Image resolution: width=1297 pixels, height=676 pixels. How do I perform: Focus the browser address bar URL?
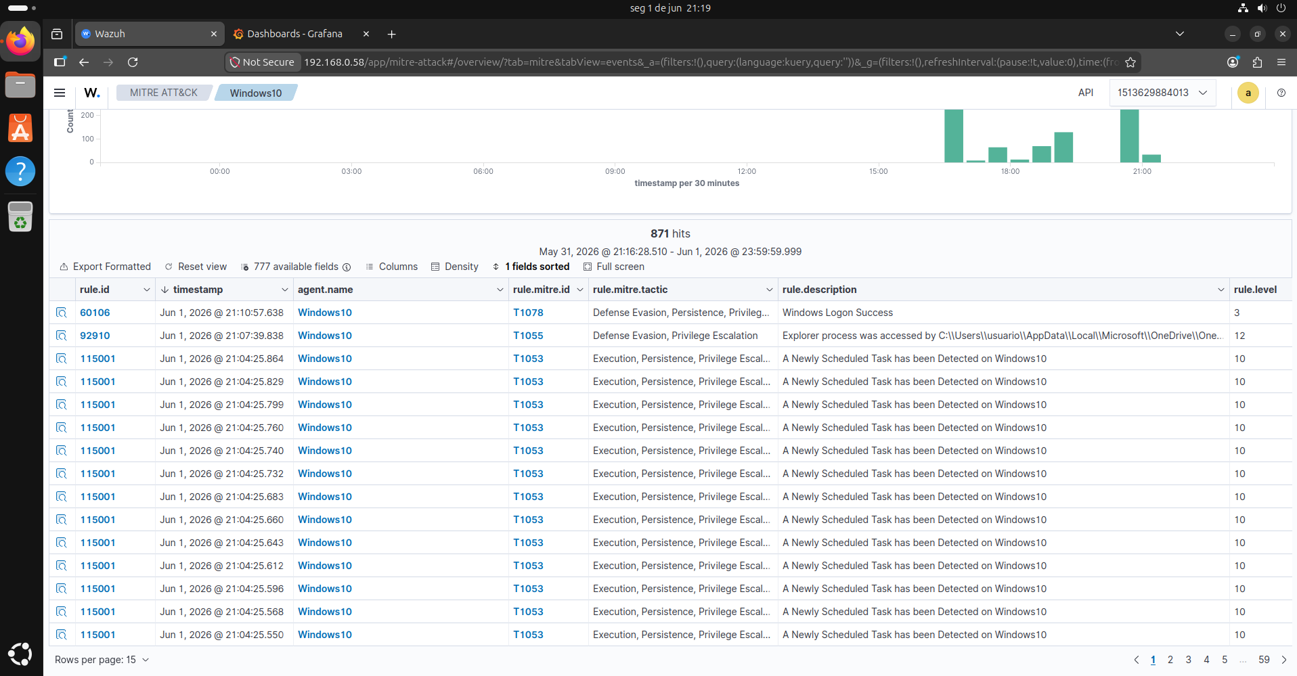[711, 62]
